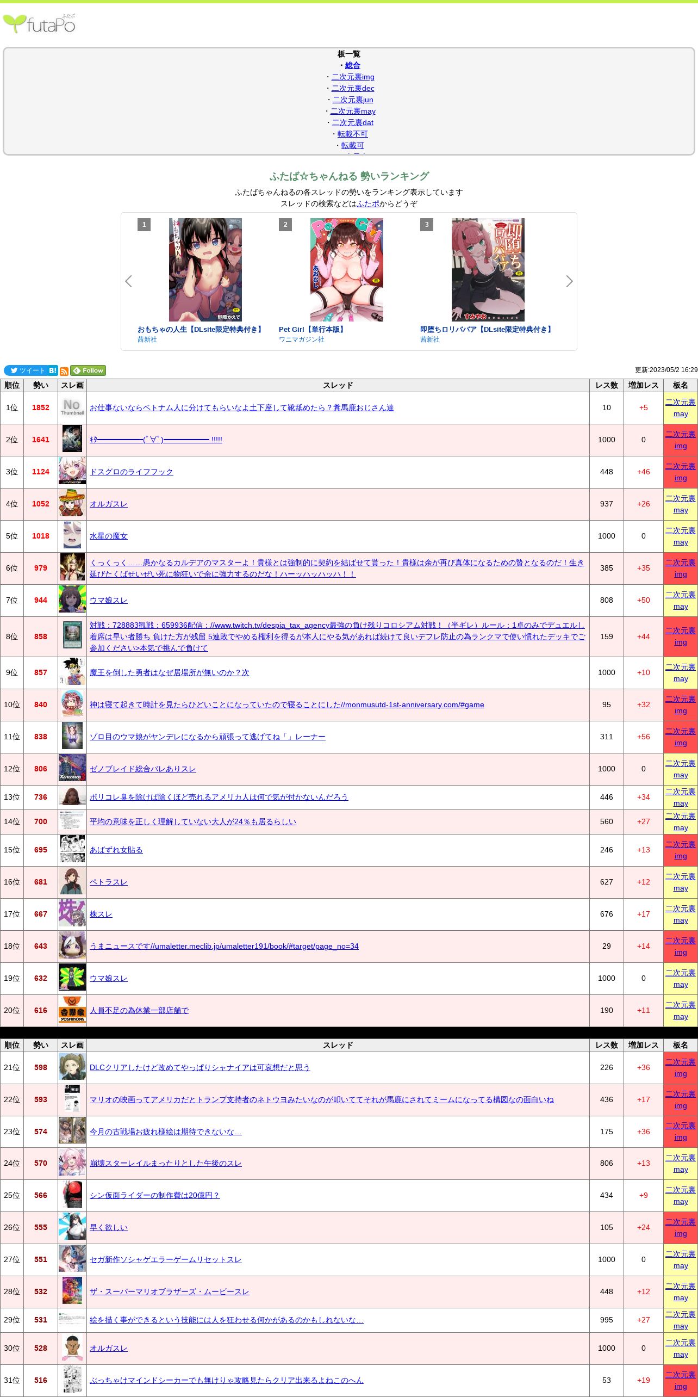
Task: Click the No Thumbnail image in rank 1
Action: [72, 407]
